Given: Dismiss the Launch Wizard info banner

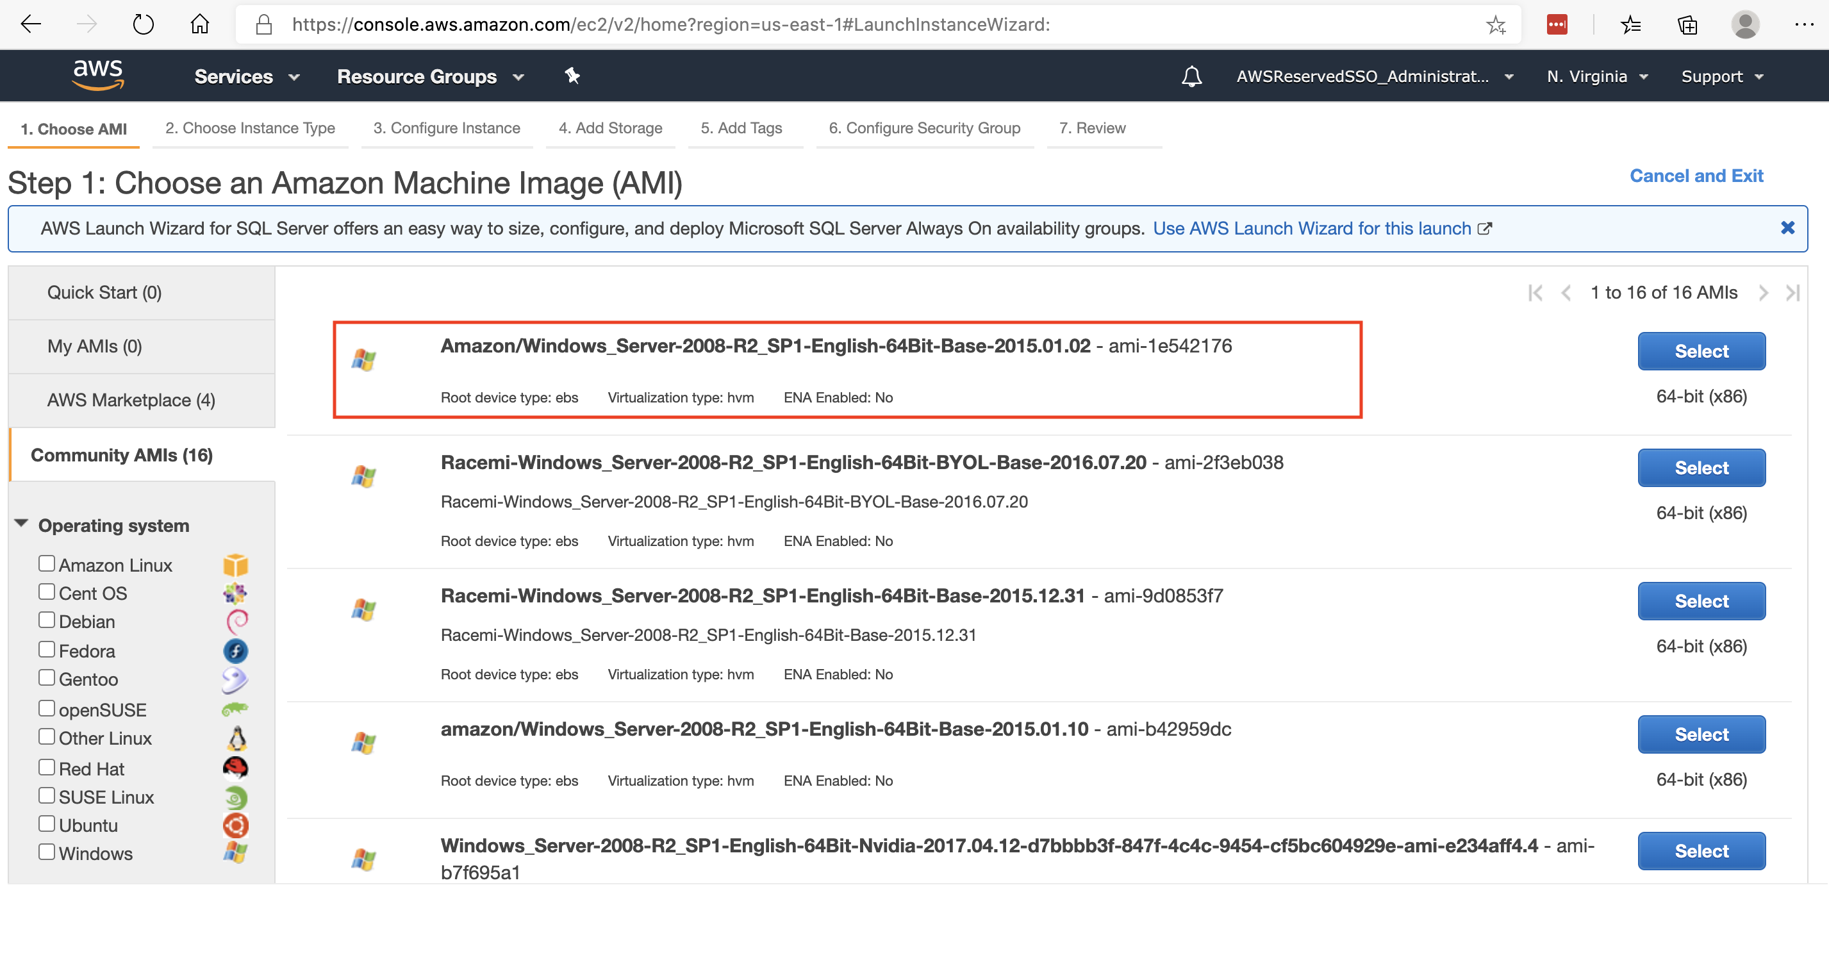Looking at the screenshot, I should pos(1787,228).
